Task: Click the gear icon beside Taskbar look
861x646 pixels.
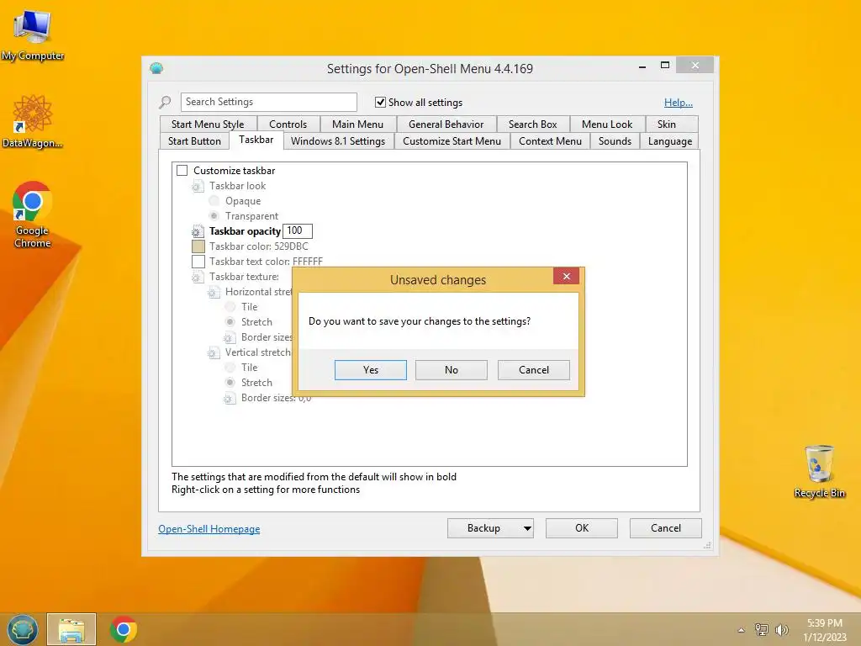Action: pos(198,186)
